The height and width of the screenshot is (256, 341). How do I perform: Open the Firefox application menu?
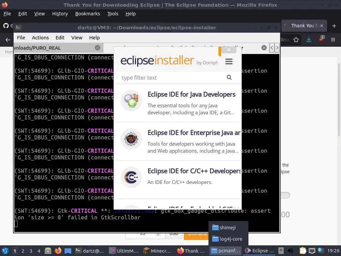coord(333,40)
